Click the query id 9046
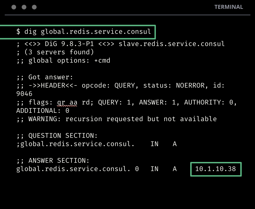The width and height of the screenshot is (255, 209). [x=24, y=94]
